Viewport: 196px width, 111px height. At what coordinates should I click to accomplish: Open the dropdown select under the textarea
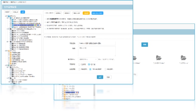pos(88,59)
